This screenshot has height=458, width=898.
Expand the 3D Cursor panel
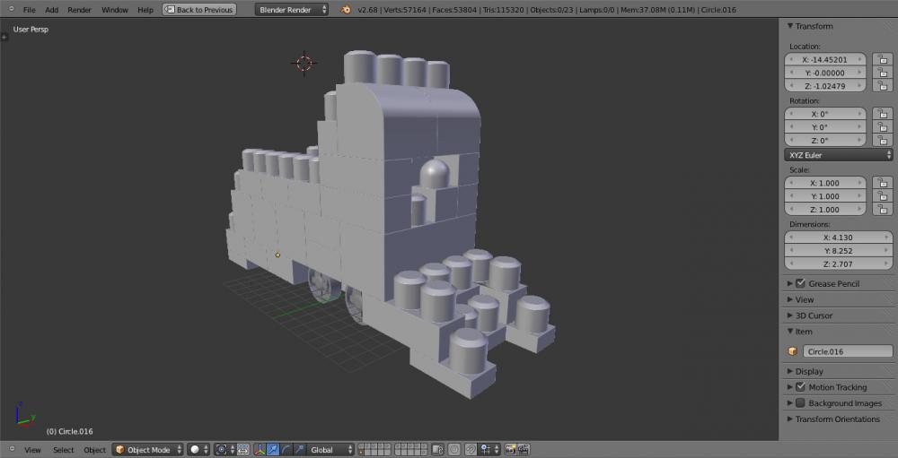[x=814, y=315]
